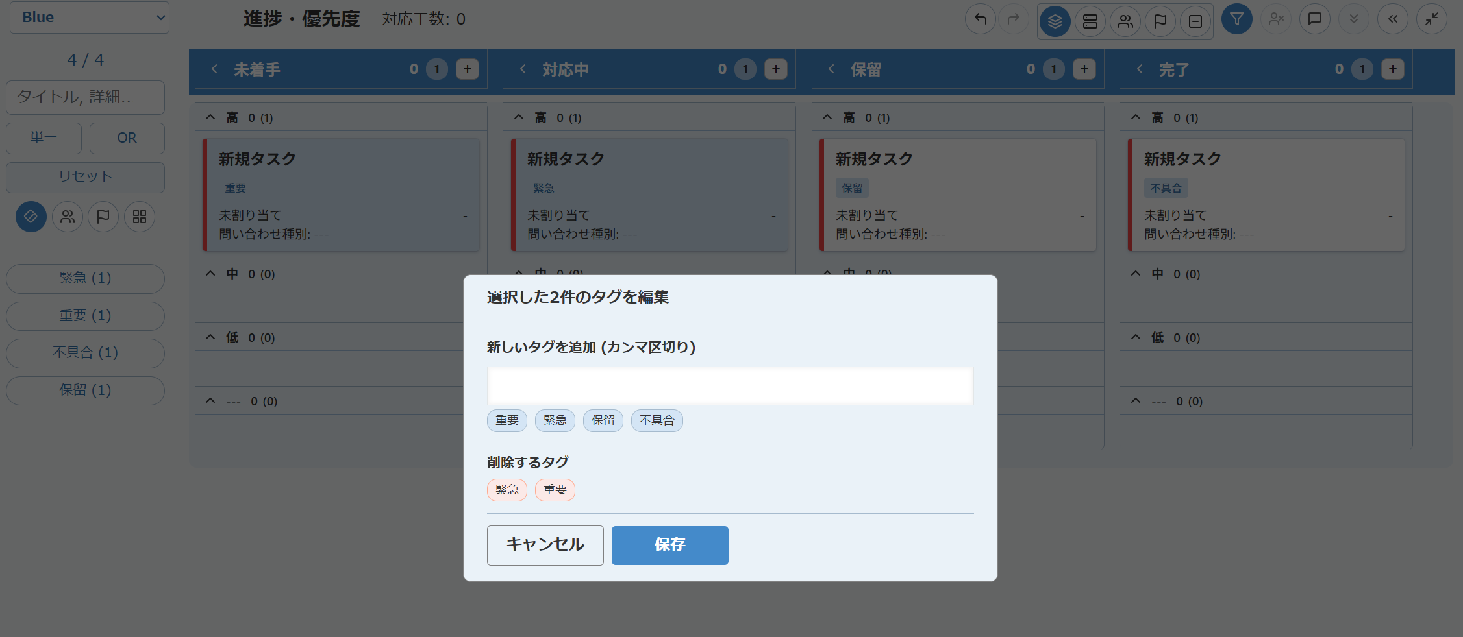Add the 緊急 suggestion tag chip
Screen dimensions: 1463x637
pos(555,420)
